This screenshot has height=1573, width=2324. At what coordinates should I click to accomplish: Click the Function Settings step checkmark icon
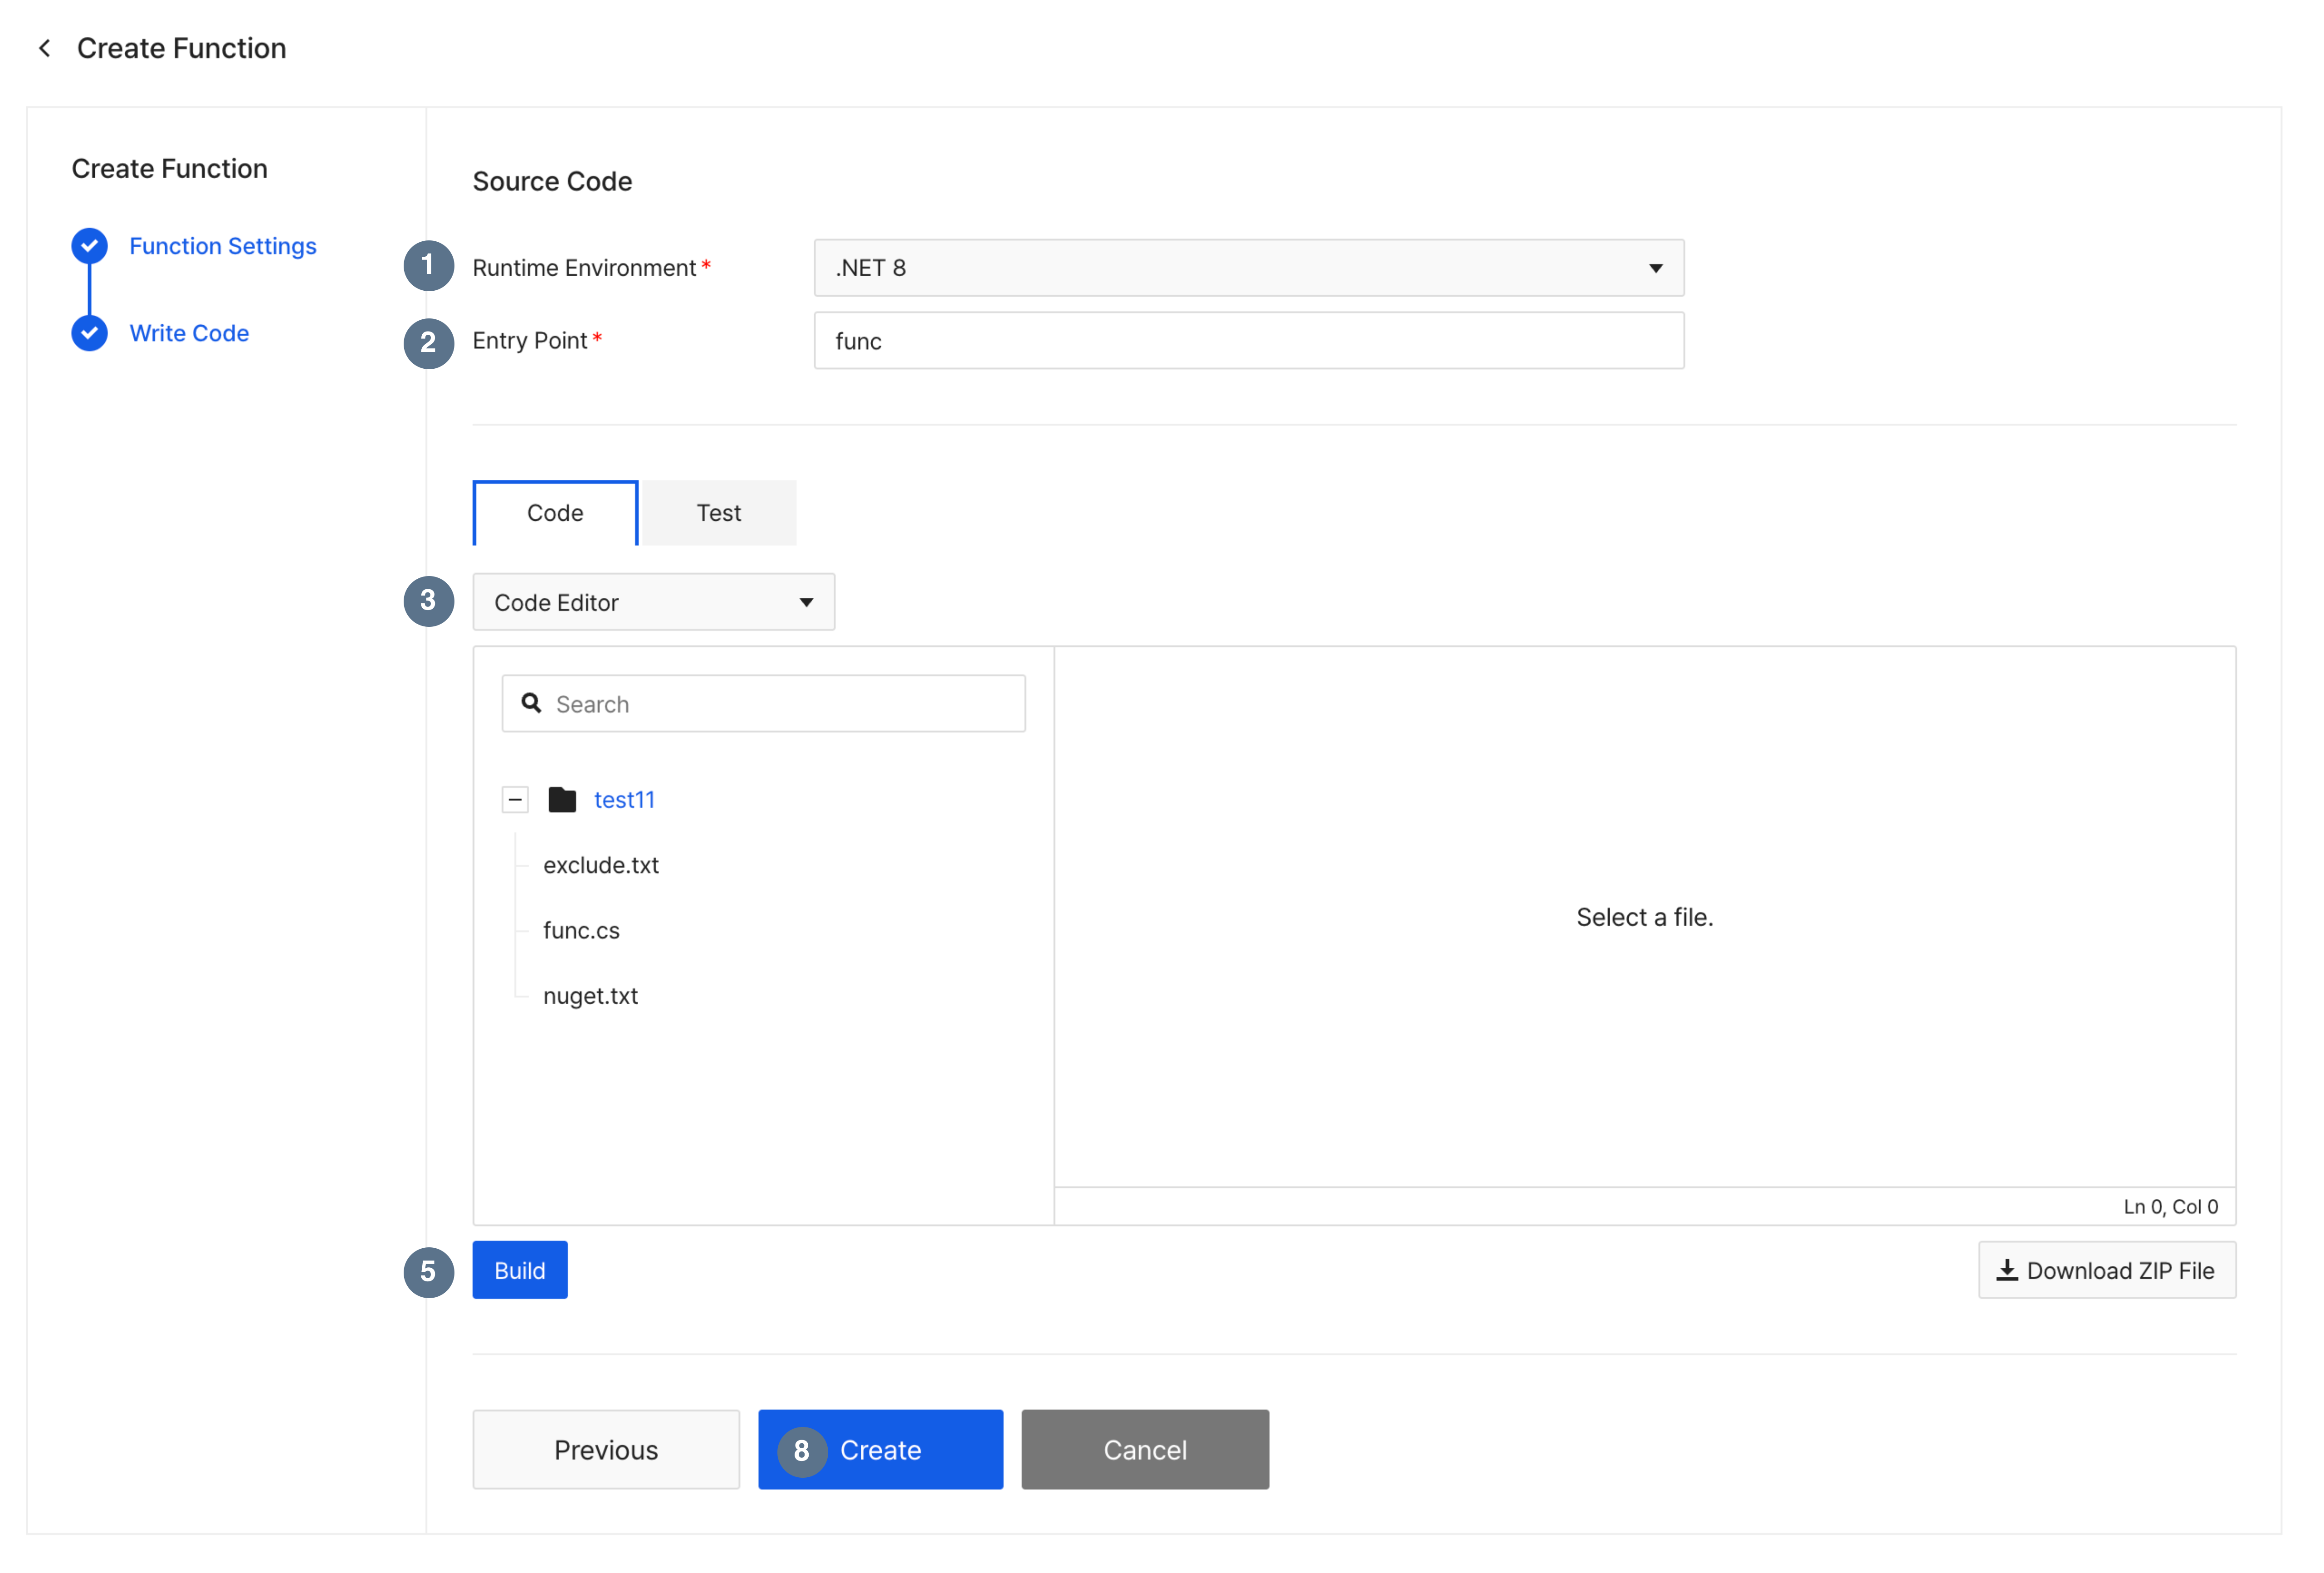(x=90, y=246)
